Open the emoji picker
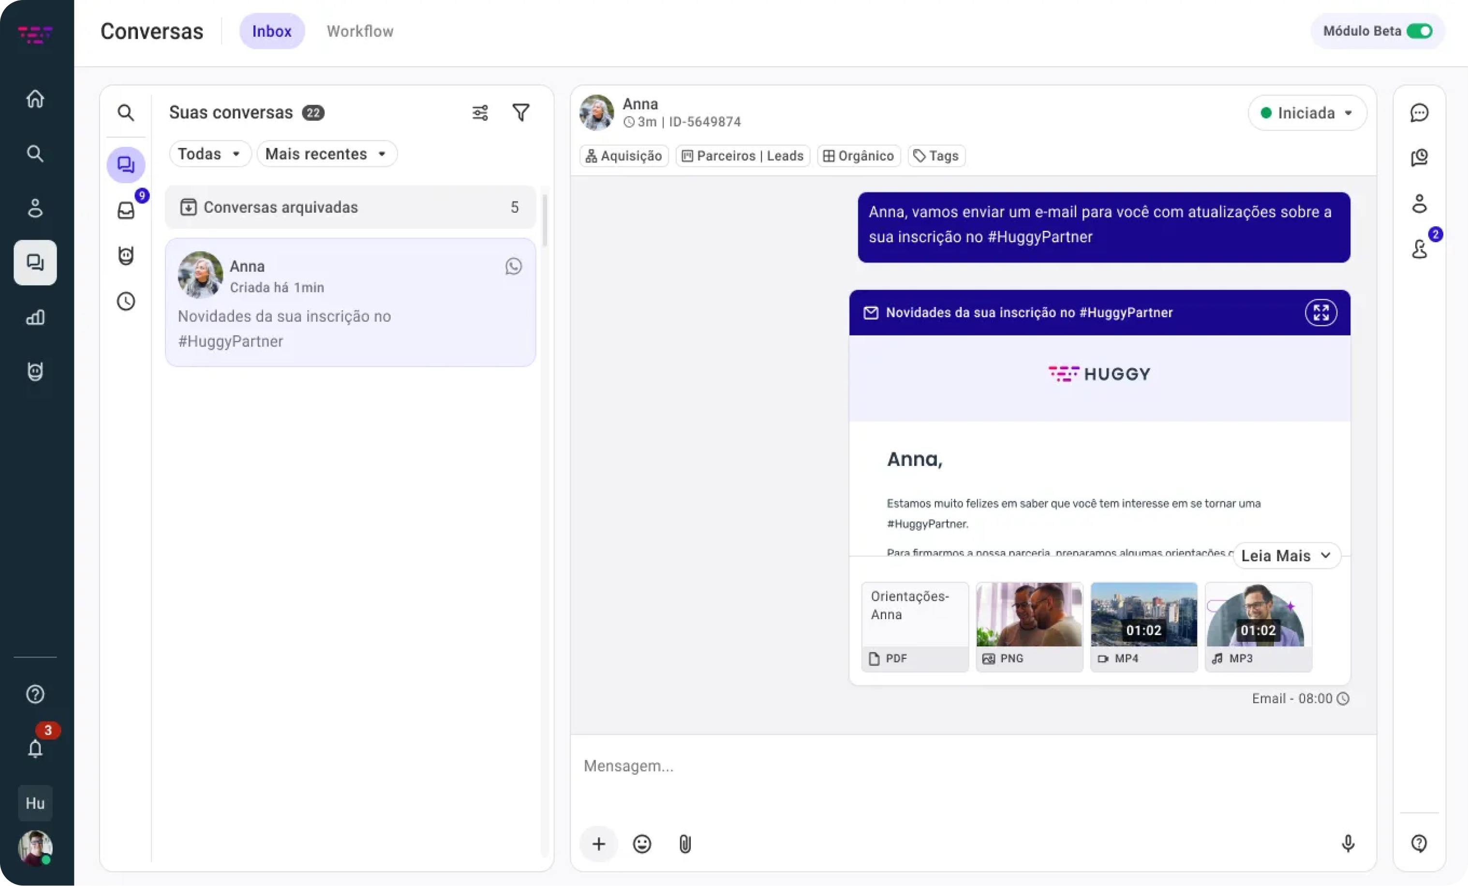1468x886 pixels. tap(642, 844)
